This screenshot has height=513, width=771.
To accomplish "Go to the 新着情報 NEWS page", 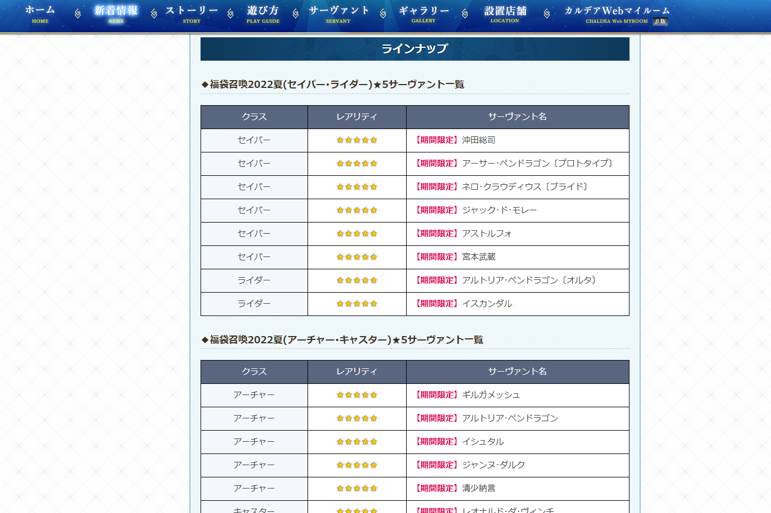I will (116, 14).
